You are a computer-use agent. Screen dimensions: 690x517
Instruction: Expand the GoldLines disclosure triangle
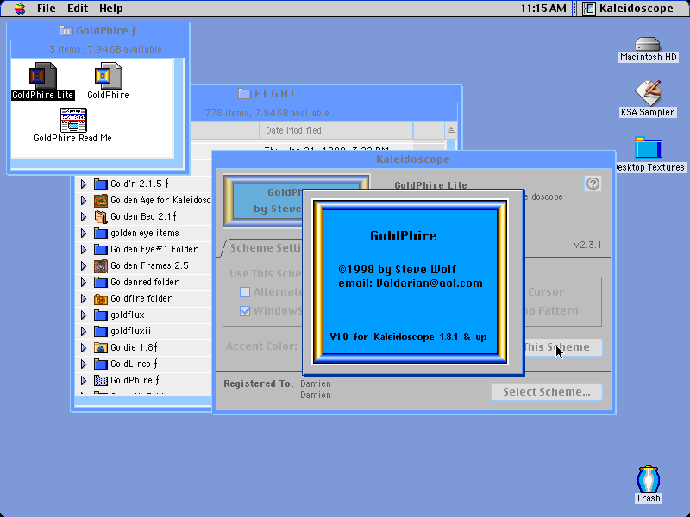point(84,364)
